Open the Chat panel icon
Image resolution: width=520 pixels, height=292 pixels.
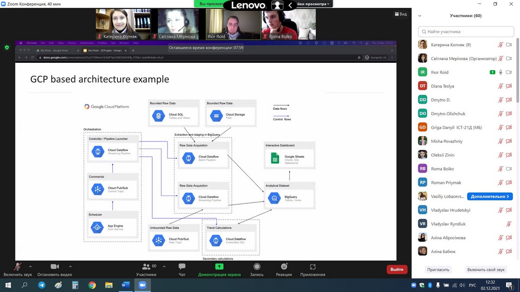(182, 267)
